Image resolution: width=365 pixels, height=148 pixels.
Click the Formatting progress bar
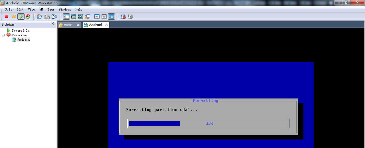(x=208, y=124)
